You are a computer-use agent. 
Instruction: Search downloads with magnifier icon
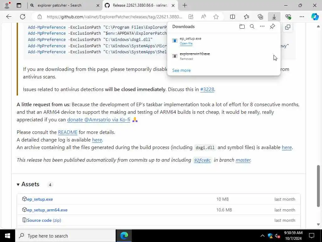[x=252, y=26]
